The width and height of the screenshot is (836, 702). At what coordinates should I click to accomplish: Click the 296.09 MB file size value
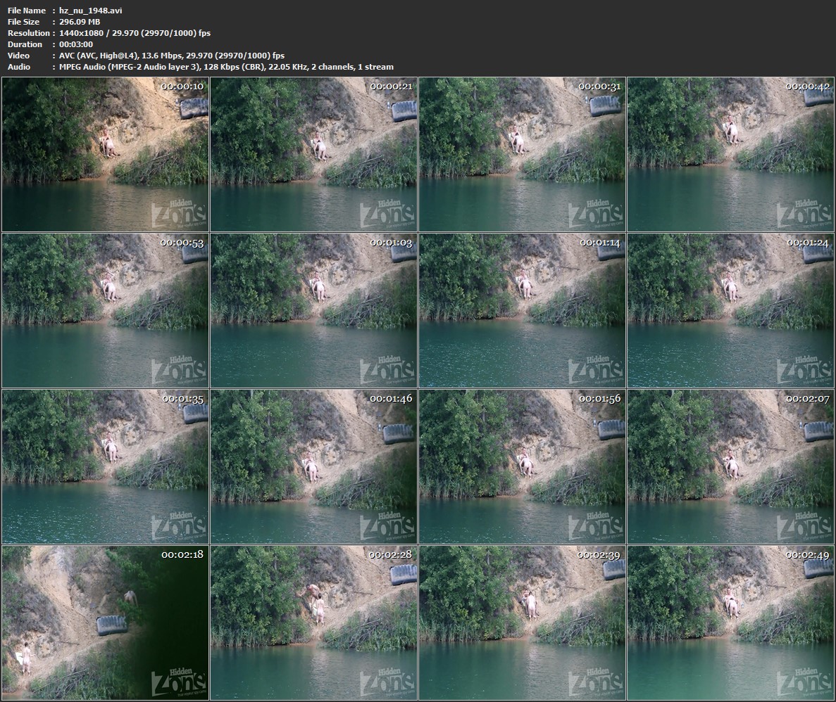point(80,22)
